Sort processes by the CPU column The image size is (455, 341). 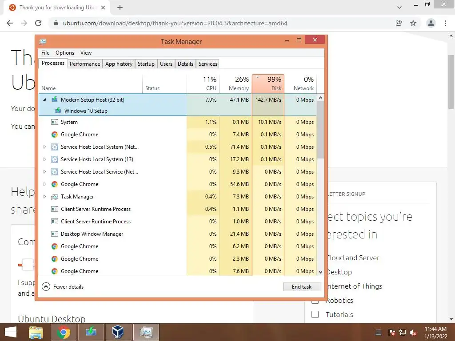point(203,83)
